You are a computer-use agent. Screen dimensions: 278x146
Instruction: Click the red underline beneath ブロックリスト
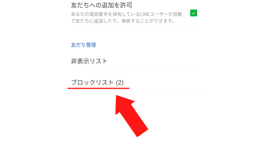[98, 88]
